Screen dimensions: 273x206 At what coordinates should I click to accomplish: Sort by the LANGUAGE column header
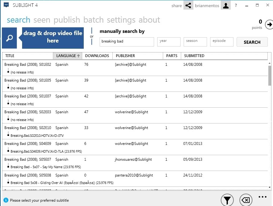click(68, 56)
